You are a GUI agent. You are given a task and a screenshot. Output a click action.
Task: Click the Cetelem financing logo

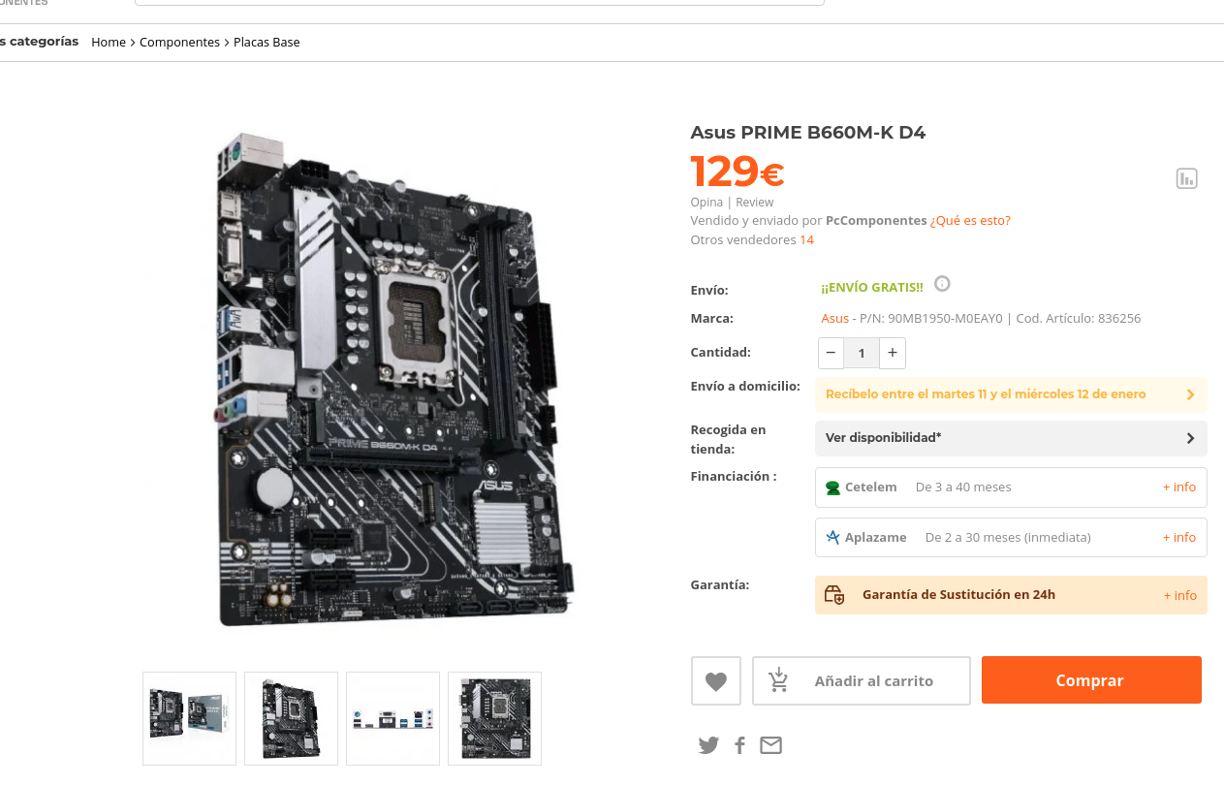832,487
